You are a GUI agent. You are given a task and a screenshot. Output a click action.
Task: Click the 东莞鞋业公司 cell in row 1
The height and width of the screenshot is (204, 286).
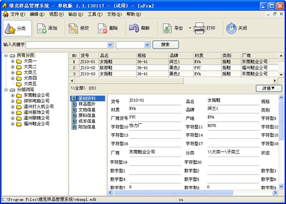(x=259, y=62)
